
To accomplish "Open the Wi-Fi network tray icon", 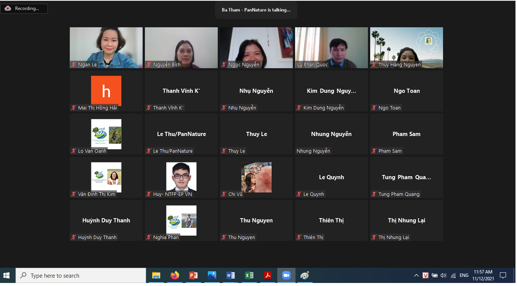I will tap(453, 275).
